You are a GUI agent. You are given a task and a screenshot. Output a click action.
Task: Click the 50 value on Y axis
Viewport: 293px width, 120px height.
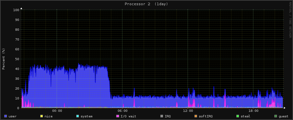pos(17,59)
